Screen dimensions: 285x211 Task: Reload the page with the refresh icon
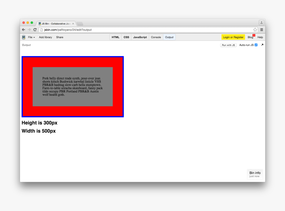point(35,29)
